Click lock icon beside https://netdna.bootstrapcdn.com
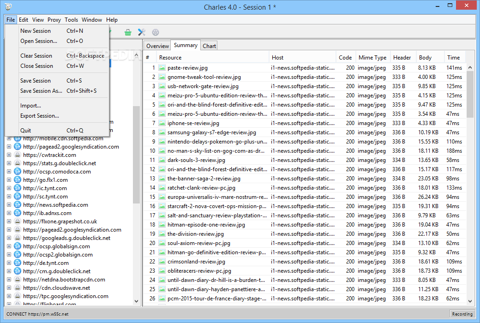 pos(18,280)
